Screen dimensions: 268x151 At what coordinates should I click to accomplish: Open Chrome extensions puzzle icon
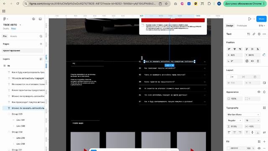pos(209,4)
